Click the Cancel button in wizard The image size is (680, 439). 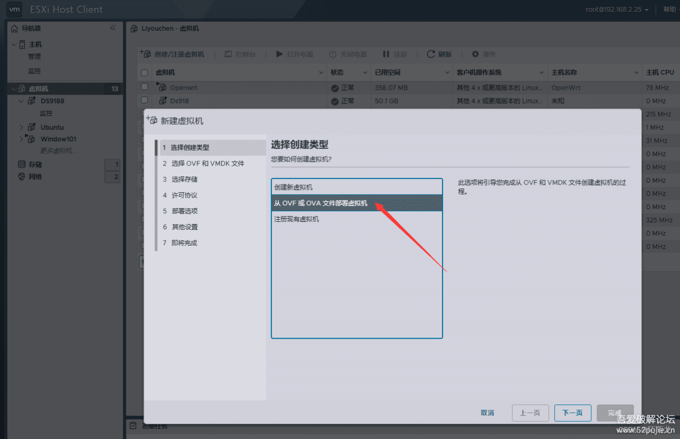point(487,413)
